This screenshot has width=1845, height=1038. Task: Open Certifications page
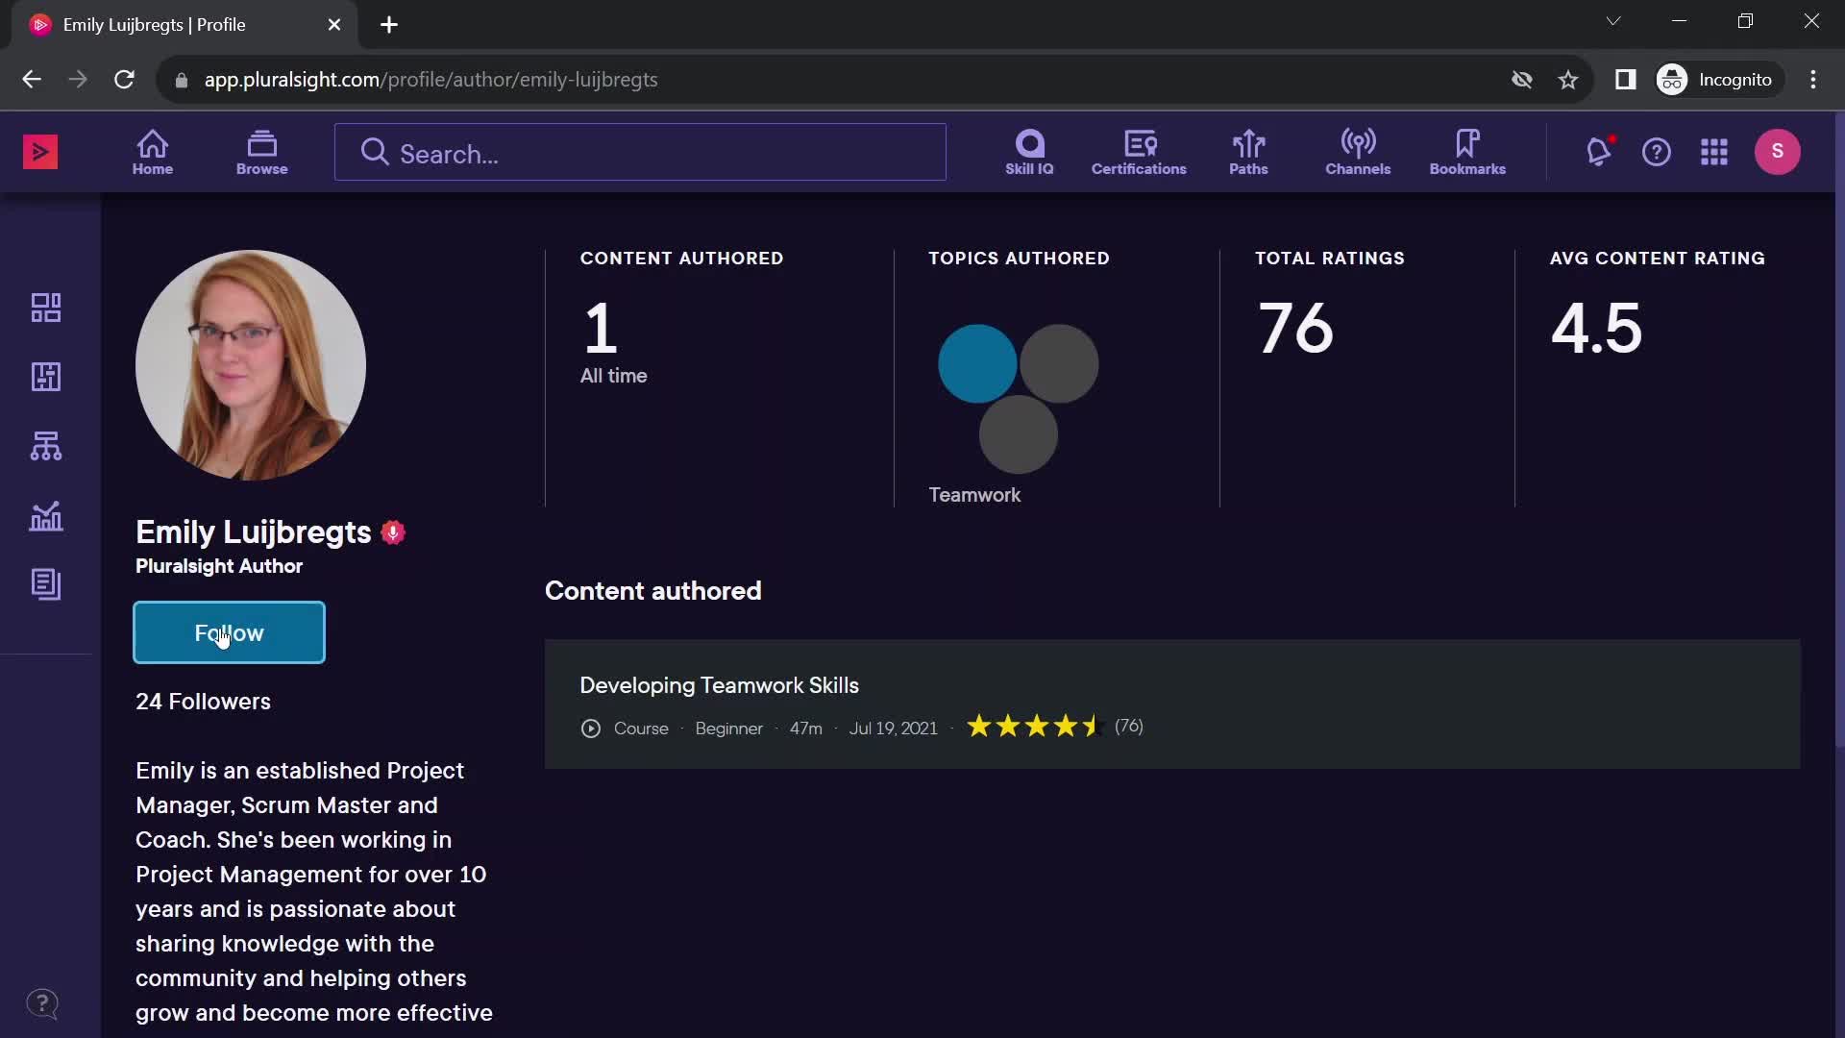(x=1139, y=153)
